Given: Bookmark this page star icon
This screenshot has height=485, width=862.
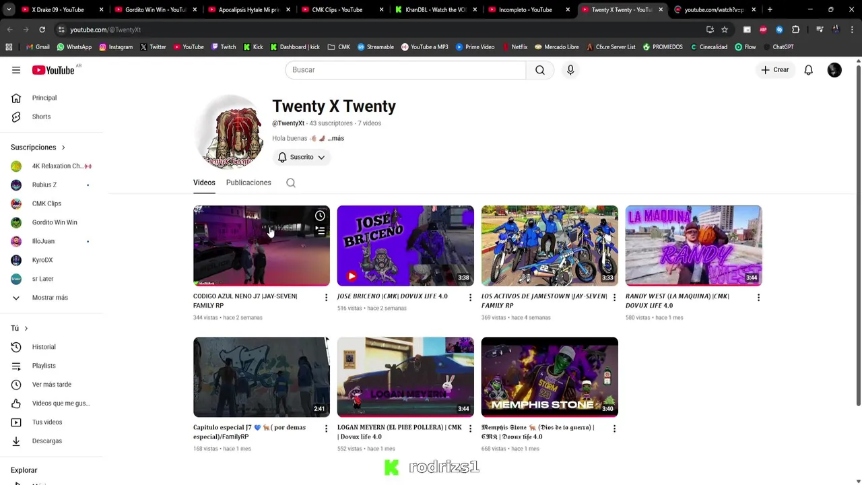Looking at the screenshot, I should coord(725,30).
